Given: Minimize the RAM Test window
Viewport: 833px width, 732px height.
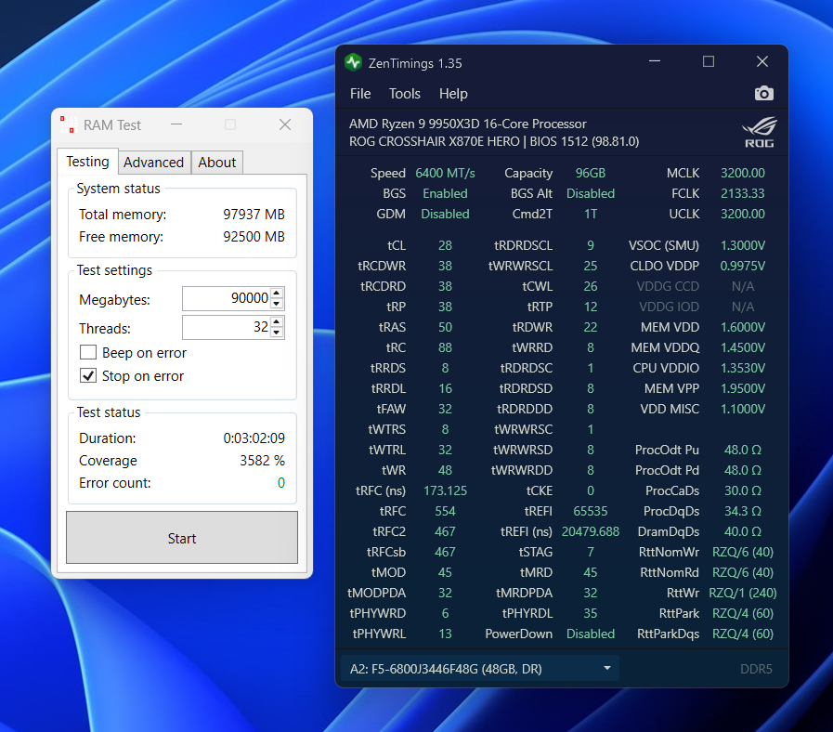Looking at the screenshot, I should [176, 124].
